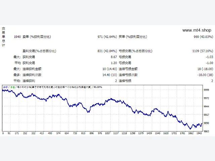Click the x-axis label "735"
215x161 pixels.
pos(75,133)
